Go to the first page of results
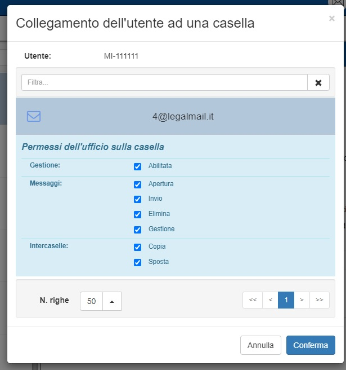Screen dimensions: 346x370 [x=253, y=300]
